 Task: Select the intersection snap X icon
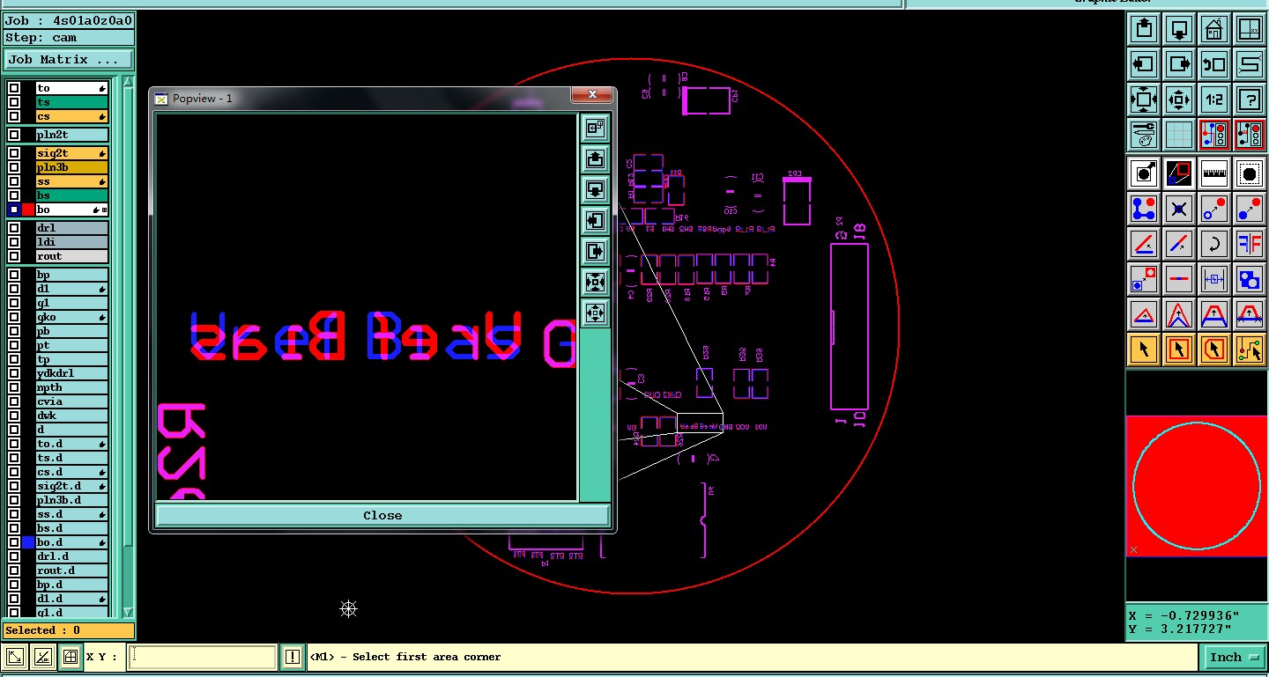coord(1179,209)
